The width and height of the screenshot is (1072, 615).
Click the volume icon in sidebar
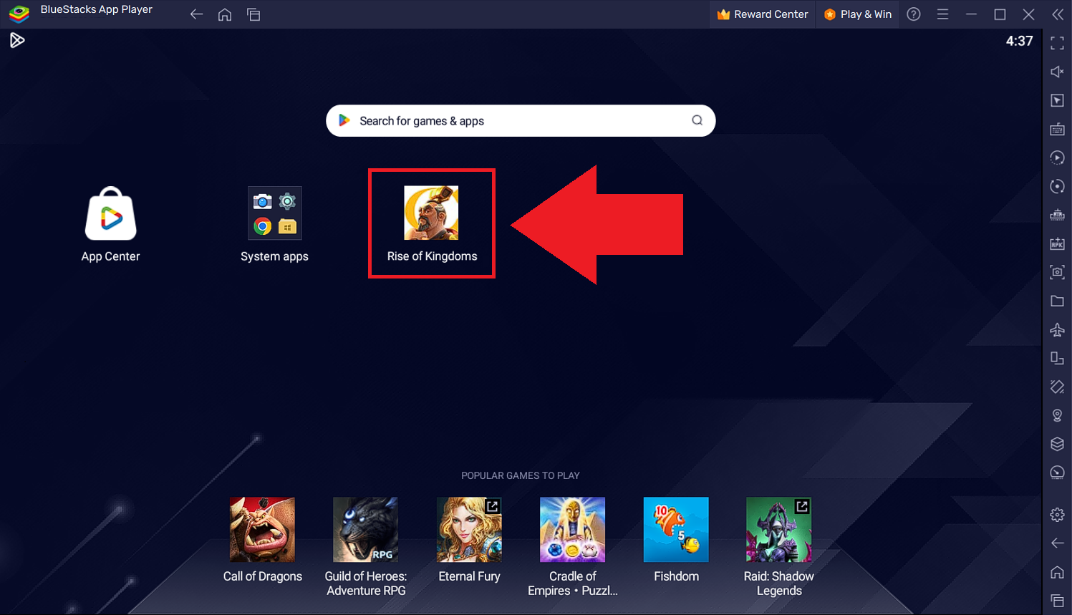[1057, 72]
